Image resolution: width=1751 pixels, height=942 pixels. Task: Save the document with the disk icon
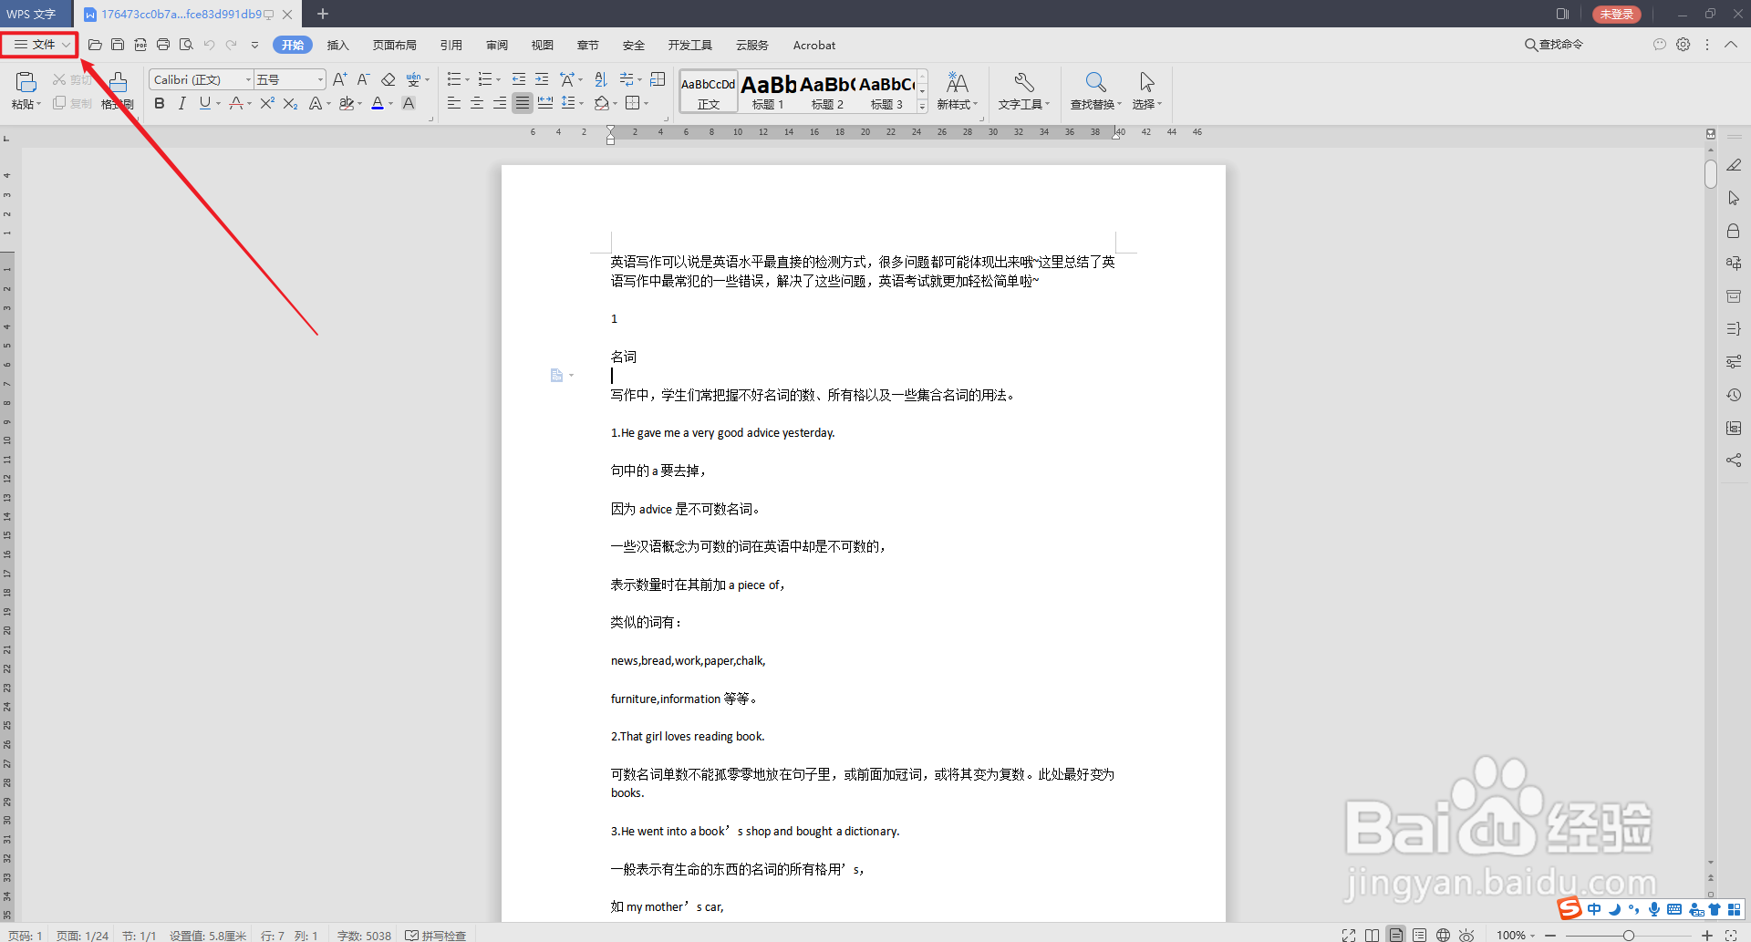(x=118, y=45)
